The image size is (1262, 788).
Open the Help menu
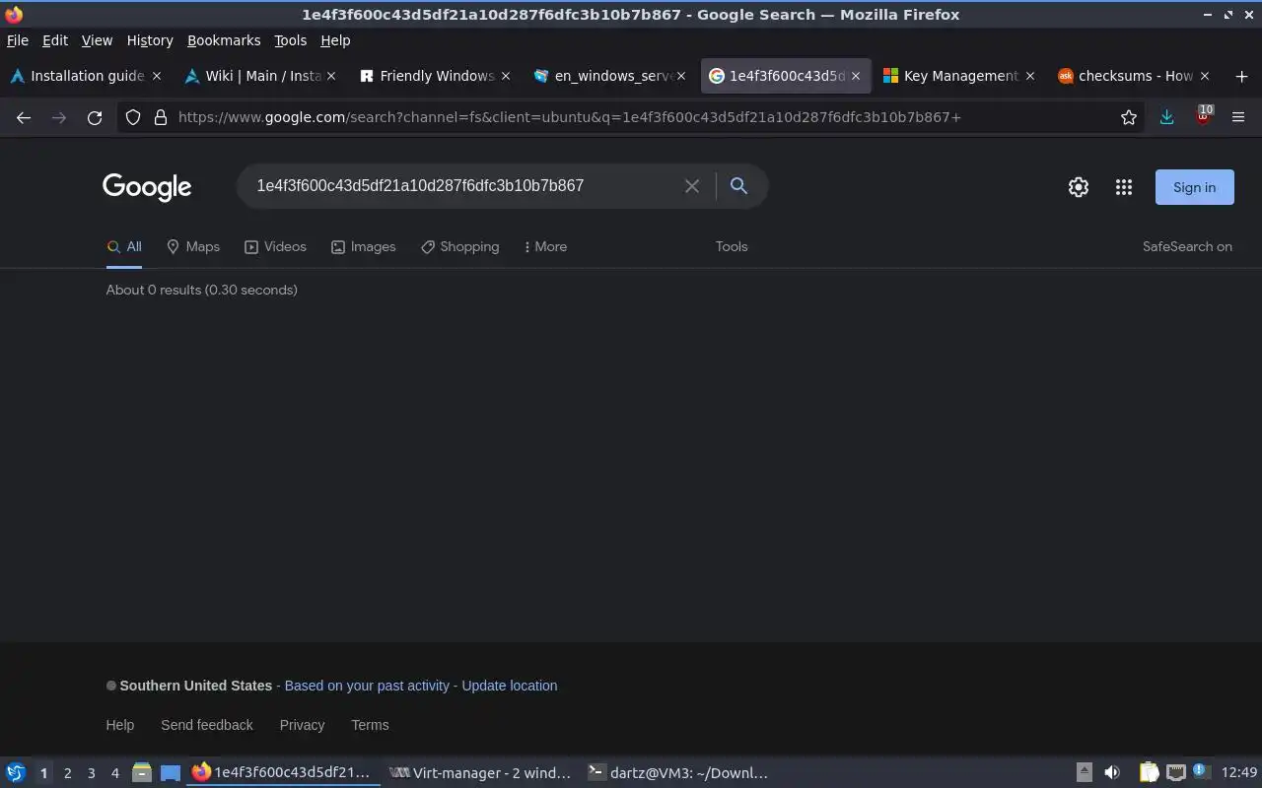[x=335, y=40]
